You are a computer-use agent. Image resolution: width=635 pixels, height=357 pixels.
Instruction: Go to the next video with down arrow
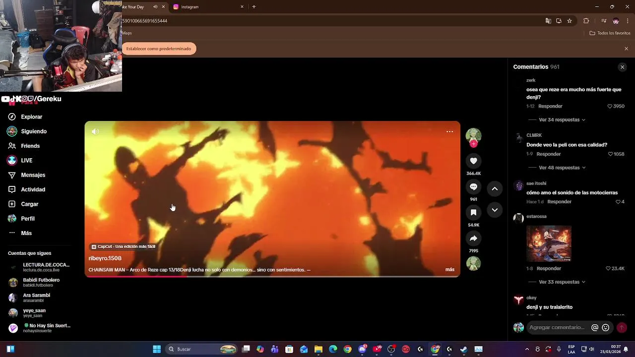(495, 210)
